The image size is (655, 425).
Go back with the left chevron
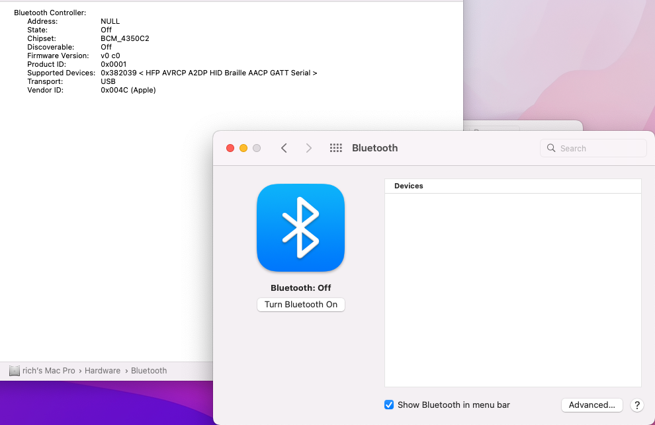click(284, 148)
